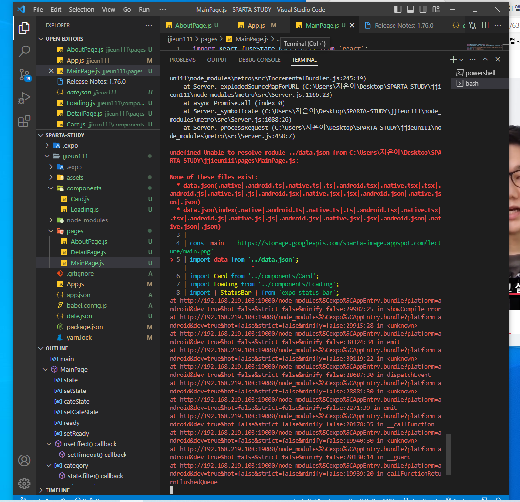
Task: Open the View menu
Action: (x=109, y=9)
